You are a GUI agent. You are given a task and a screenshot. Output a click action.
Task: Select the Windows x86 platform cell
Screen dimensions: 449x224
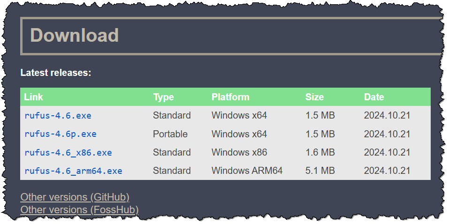pyautogui.click(x=239, y=152)
